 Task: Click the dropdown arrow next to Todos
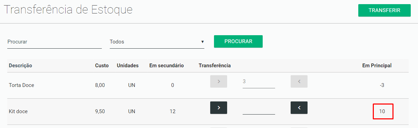(202, 42)
